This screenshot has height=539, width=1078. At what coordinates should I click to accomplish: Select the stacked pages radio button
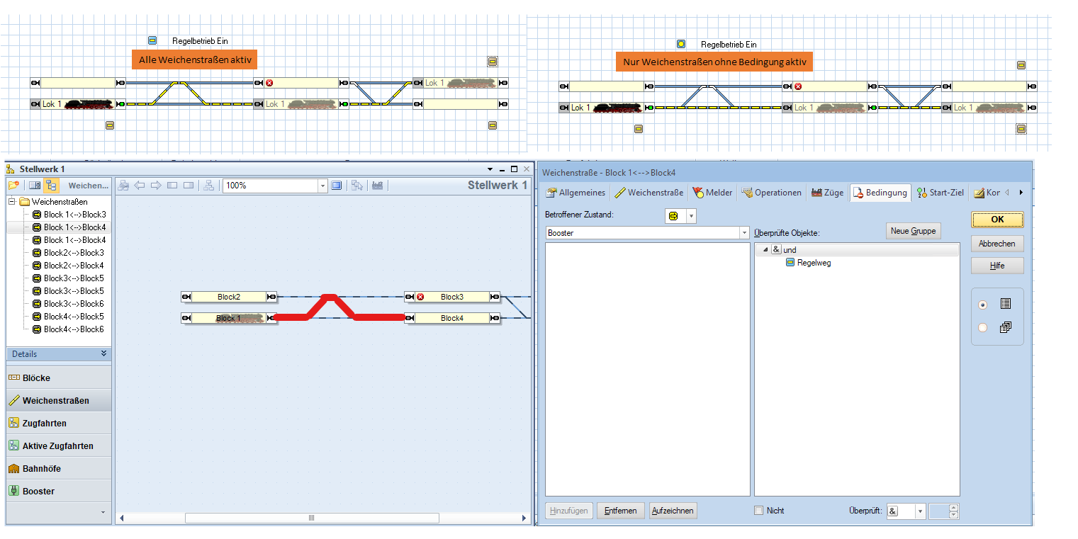982,327
